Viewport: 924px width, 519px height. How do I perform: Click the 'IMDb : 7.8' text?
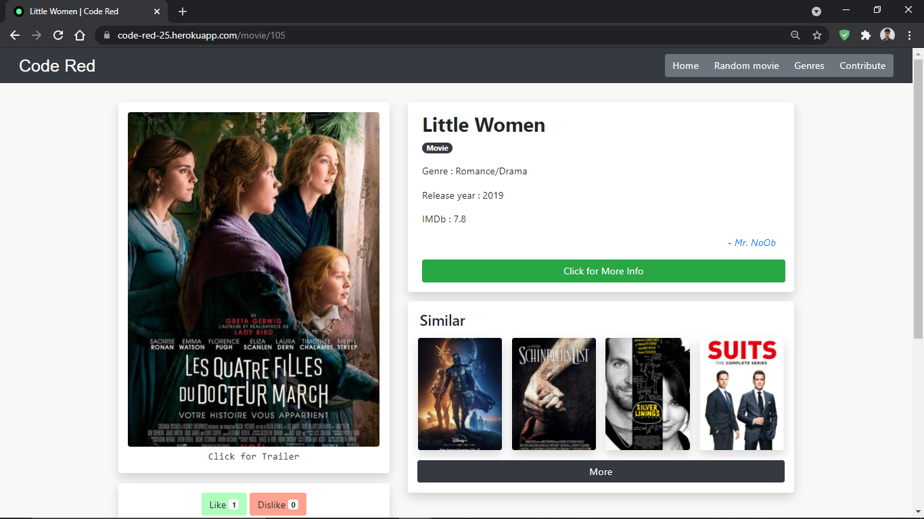tap(444, 219)
